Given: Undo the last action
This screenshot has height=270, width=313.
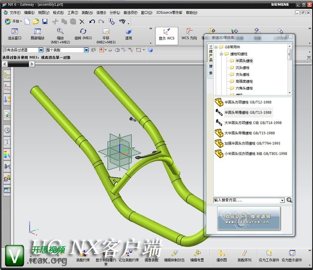Looking at the screenshot, I should (92, 22).
